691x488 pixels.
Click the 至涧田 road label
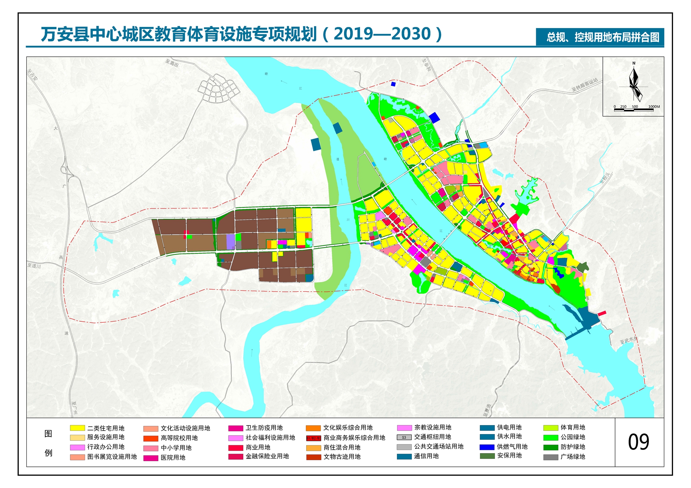coord(172,63)
